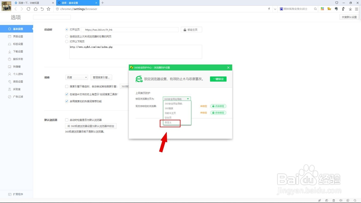Switch to the 百度一下 tab
Image resolution: width=361 pixels, height=203 pixels.
(x=33, y=3)
